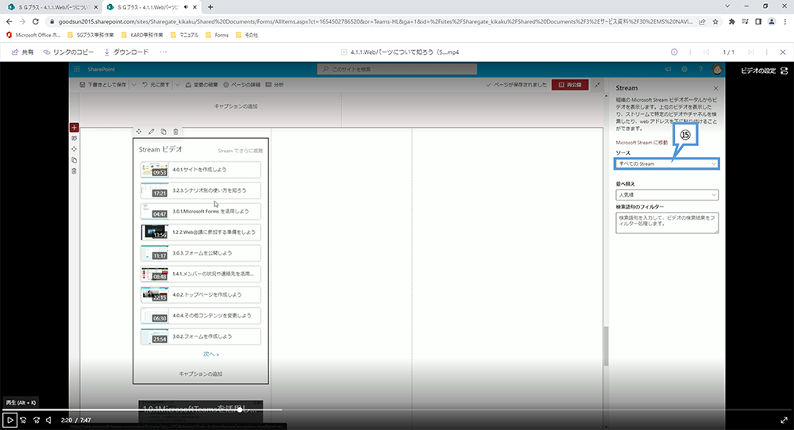Click the video progress slider handle
794x430 pixels.
click(x=240, y=409)
